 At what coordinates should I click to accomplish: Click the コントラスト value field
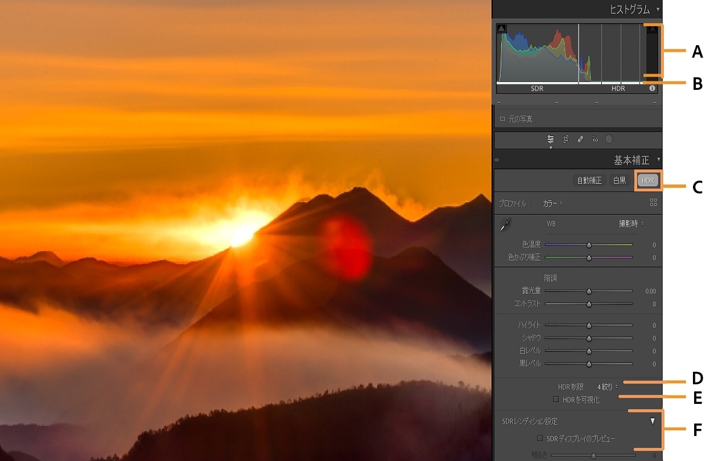tap(654, 304)
